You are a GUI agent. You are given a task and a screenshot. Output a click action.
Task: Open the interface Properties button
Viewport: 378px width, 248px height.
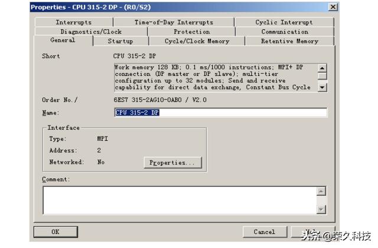click(172, 163)
